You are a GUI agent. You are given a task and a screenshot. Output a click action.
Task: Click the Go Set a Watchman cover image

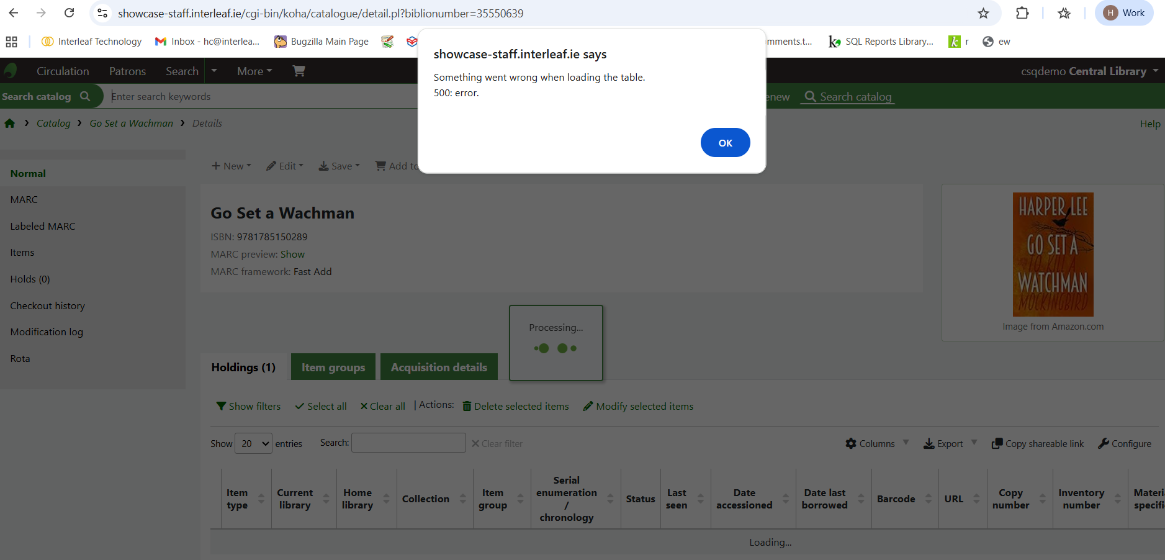click(1053, 254)
